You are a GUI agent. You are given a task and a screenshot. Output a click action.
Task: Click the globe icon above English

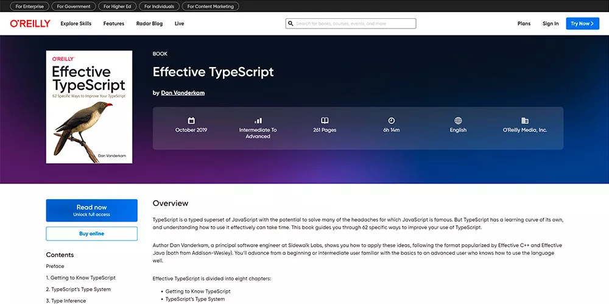459,121
